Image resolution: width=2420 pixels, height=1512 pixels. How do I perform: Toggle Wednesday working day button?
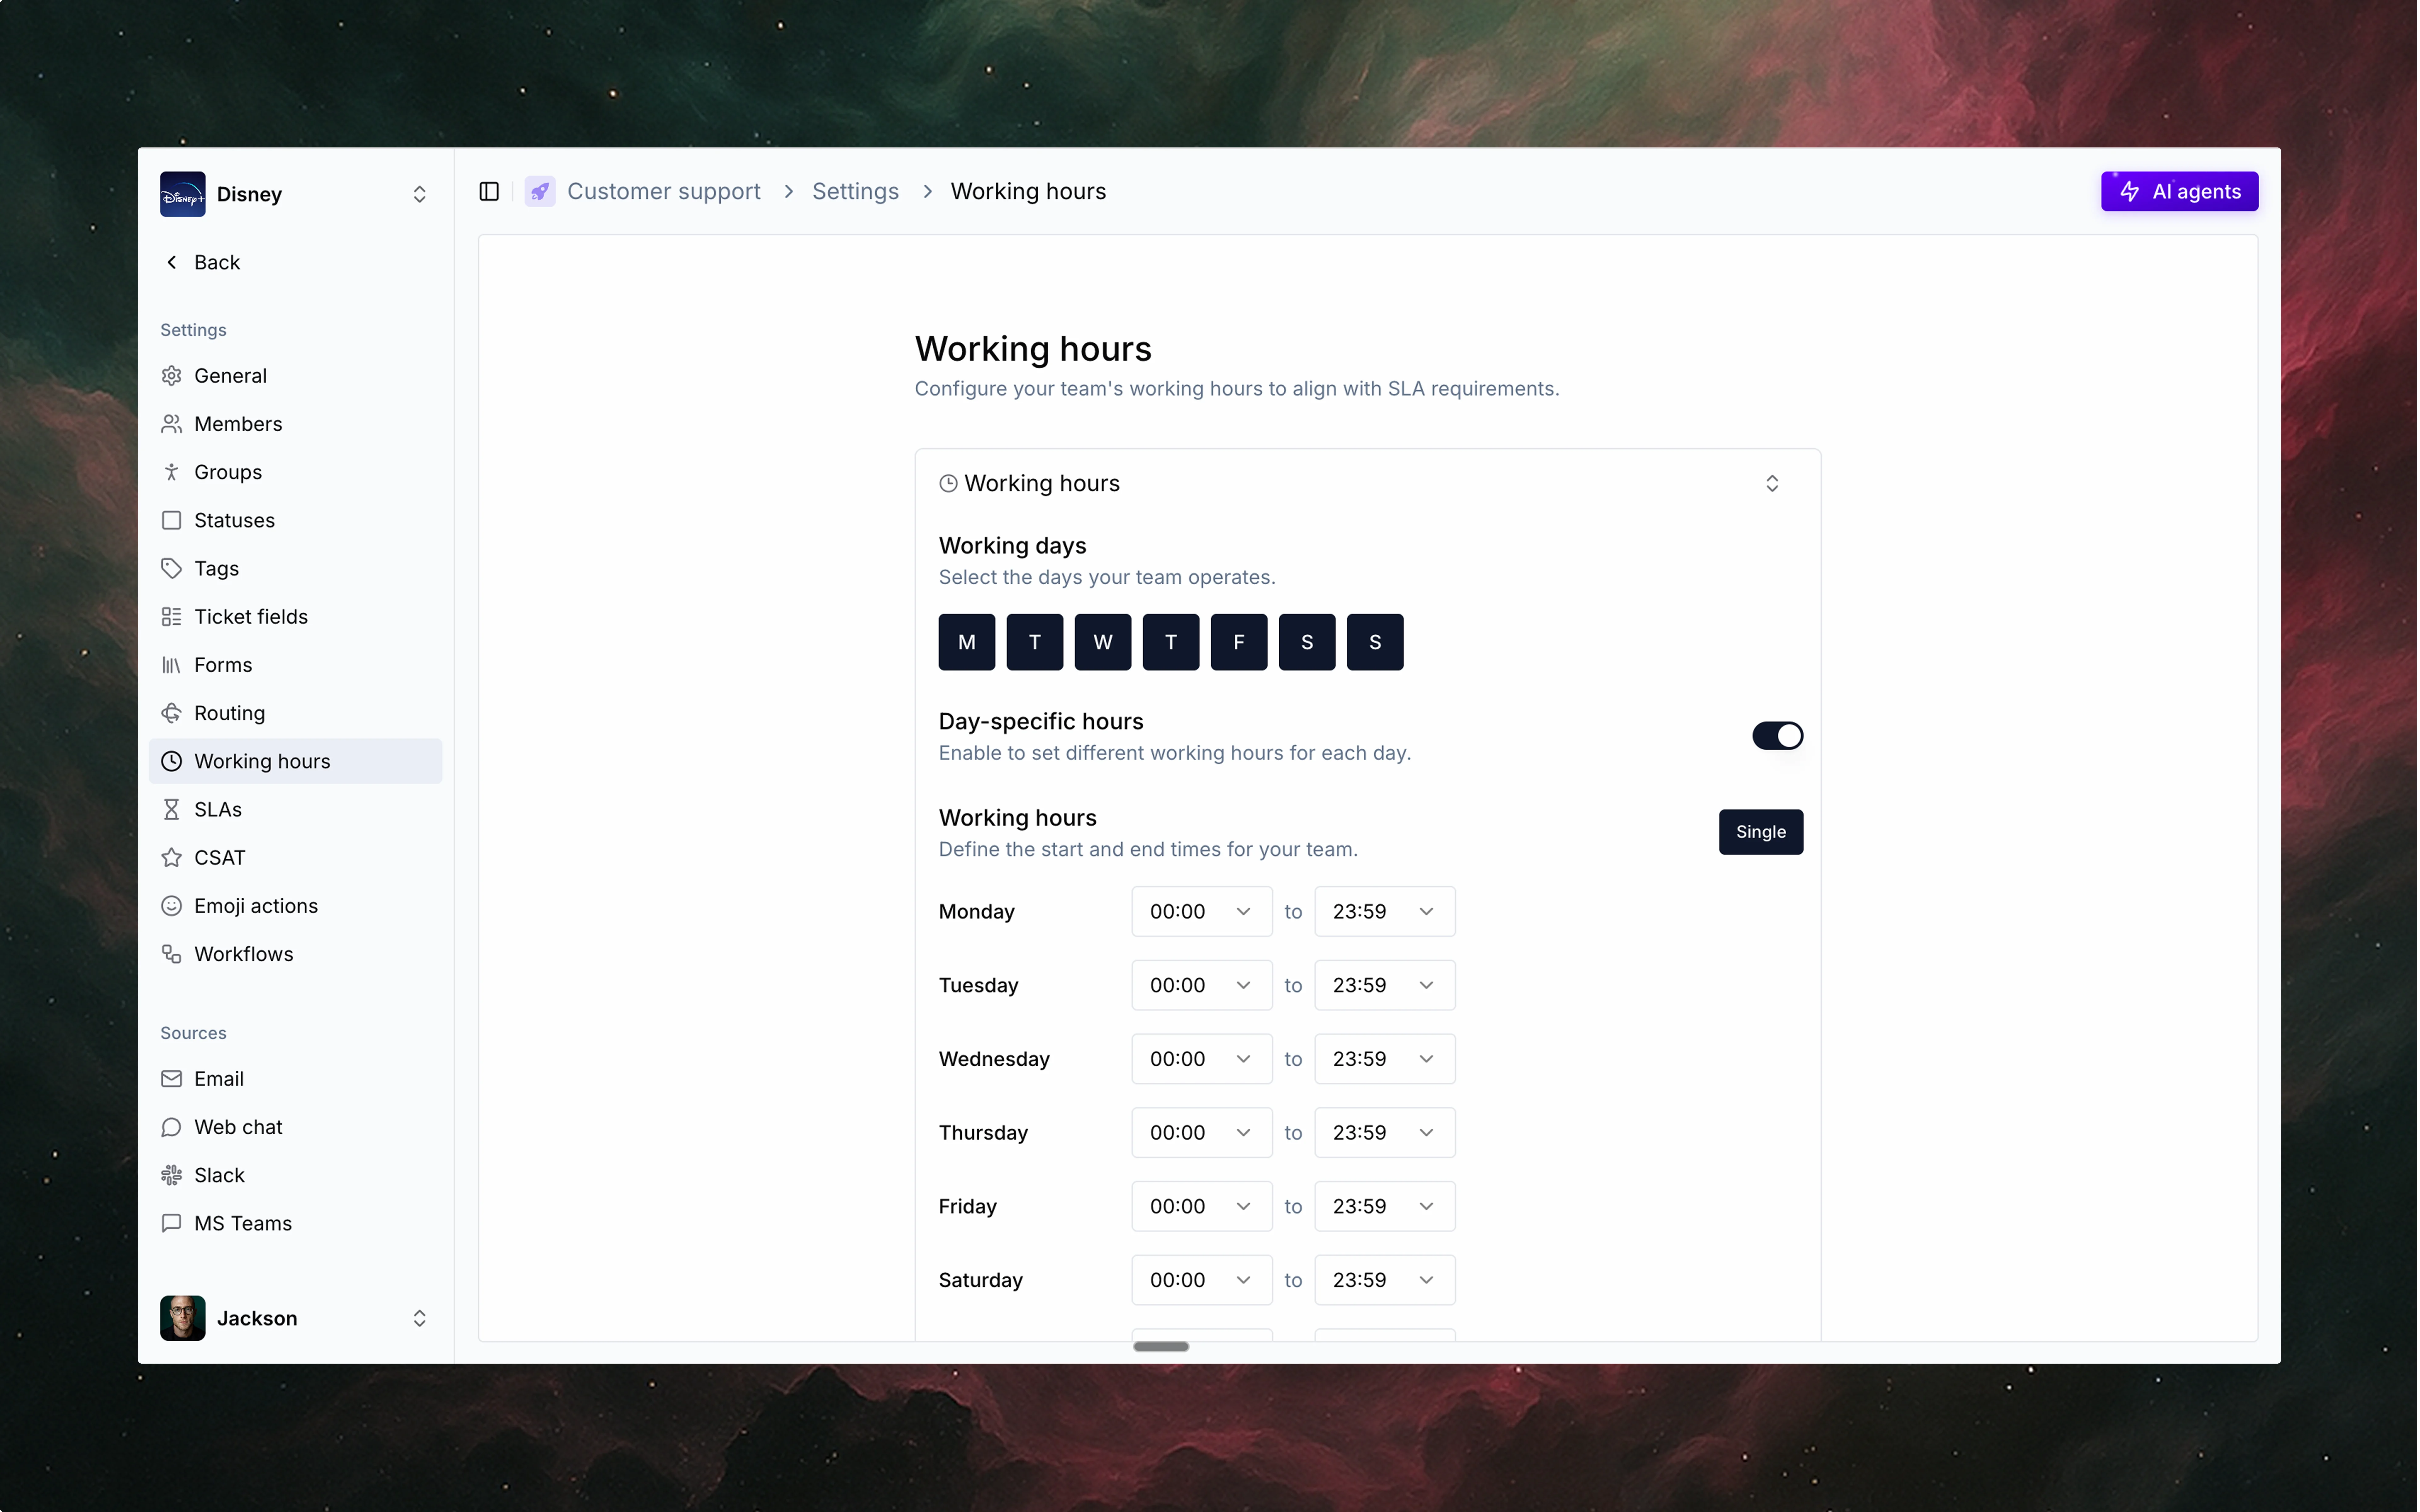[1103, 642]
